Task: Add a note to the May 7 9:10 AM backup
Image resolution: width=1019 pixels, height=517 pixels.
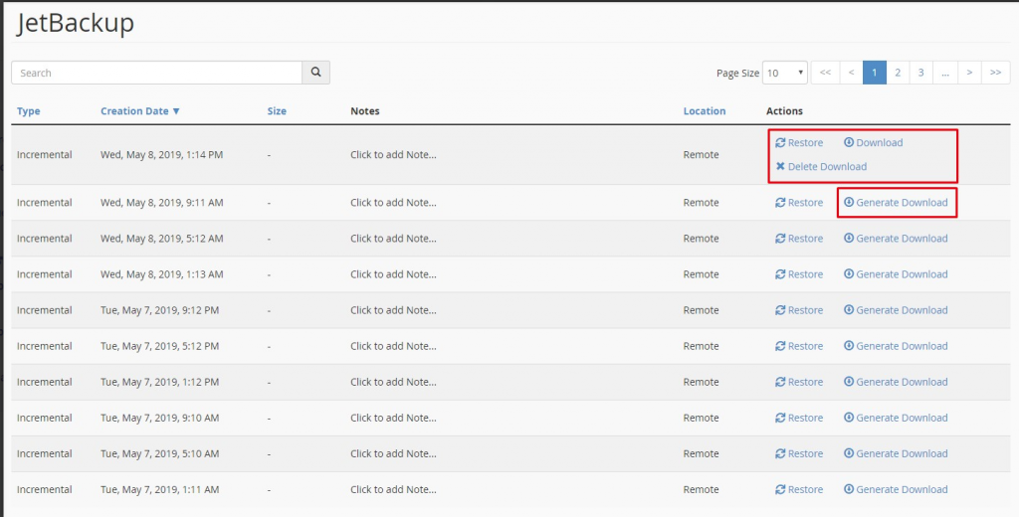Action: 393,418
